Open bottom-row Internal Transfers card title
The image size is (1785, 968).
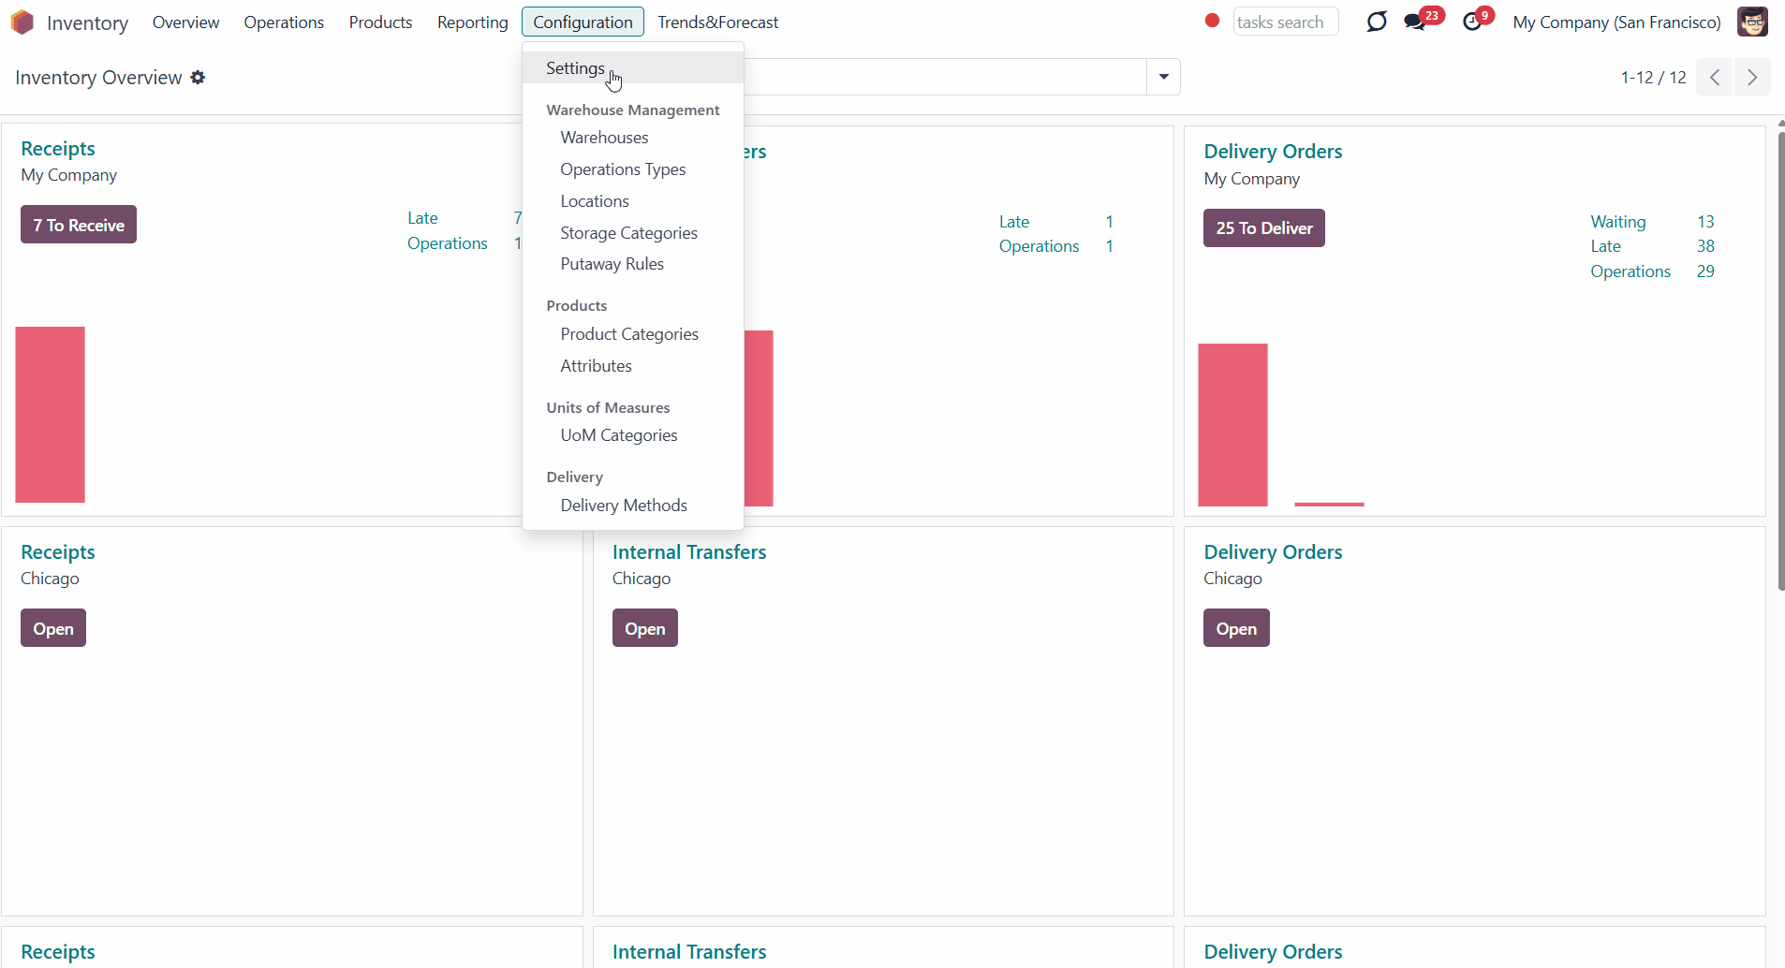click(689, 952)
